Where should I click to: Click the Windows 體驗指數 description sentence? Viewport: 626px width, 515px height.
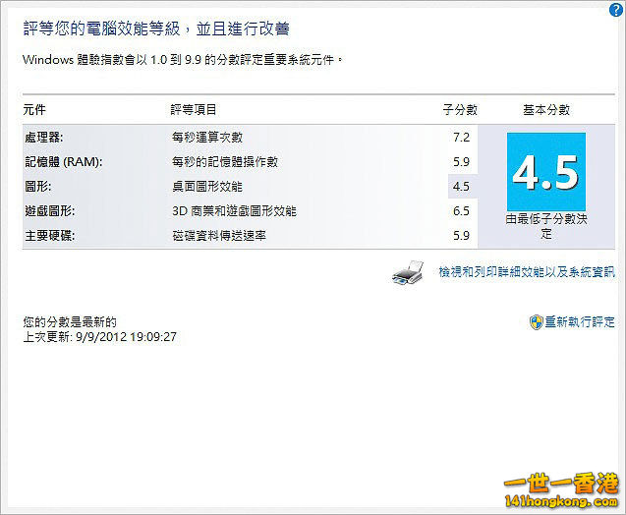tap(183, 60)
